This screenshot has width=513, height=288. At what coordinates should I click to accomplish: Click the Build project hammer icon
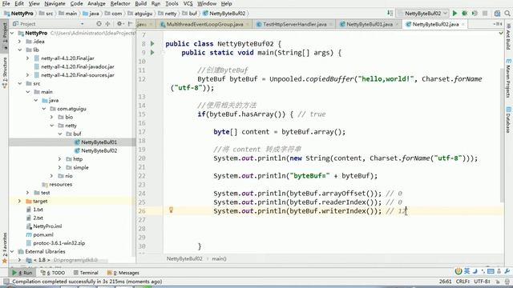tap(390, 13)
